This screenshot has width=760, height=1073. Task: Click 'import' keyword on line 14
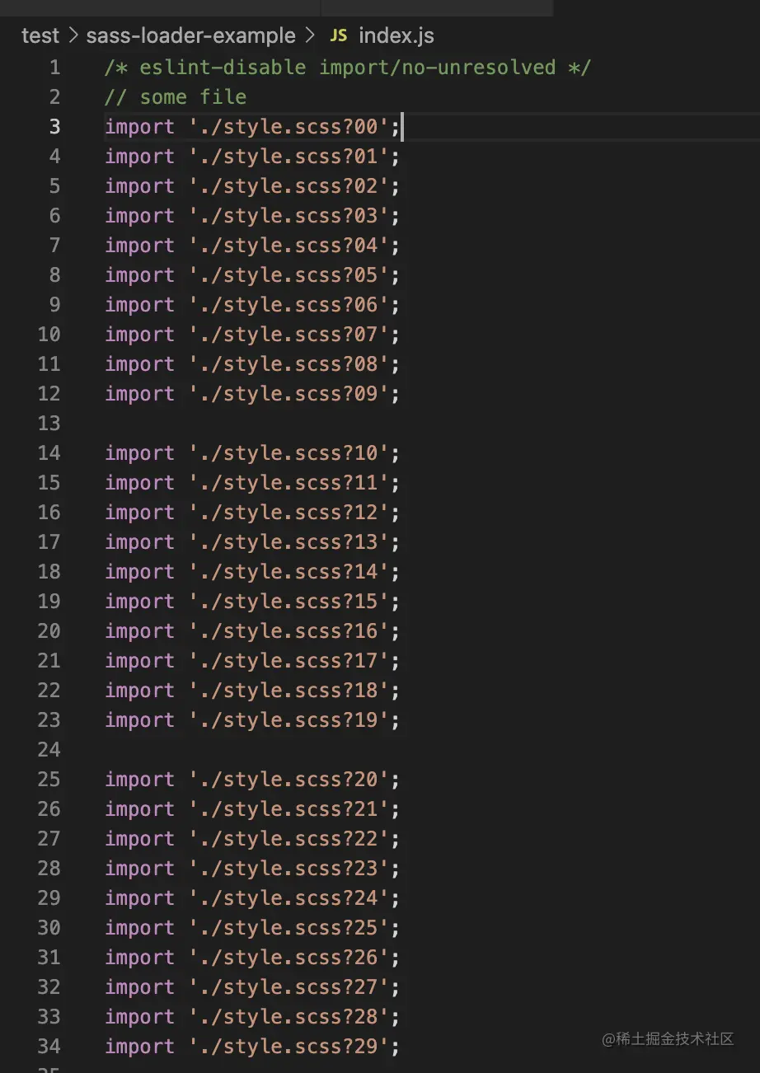click(139, 453)
